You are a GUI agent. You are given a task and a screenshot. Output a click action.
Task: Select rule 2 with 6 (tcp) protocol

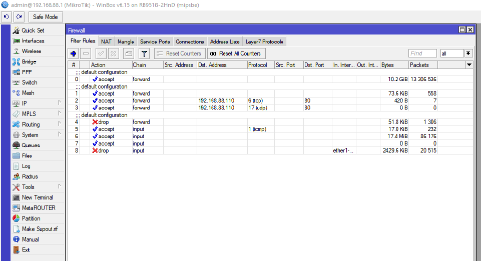(270, 100)
